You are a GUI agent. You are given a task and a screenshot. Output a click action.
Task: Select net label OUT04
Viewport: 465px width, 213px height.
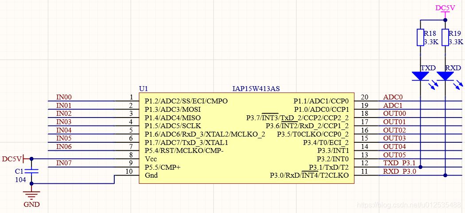(x=395, y=146)
